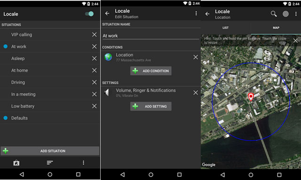Open the plug-in store bag icon
This screenshot has height=180, width=301.
[x=16, y=163]
